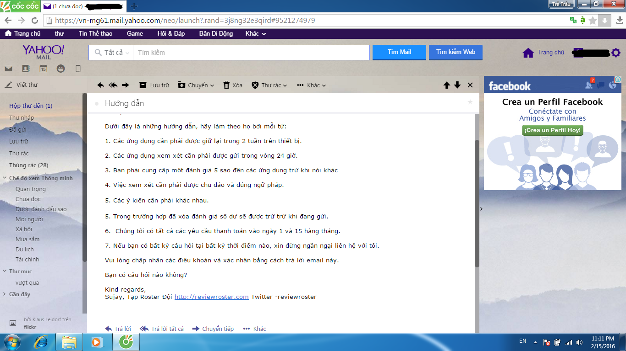Image resolution: width=626 pixels, height=351 pixels.
Task: Open Bản Di Động in the navigation bar
Action: pos(216,33)
